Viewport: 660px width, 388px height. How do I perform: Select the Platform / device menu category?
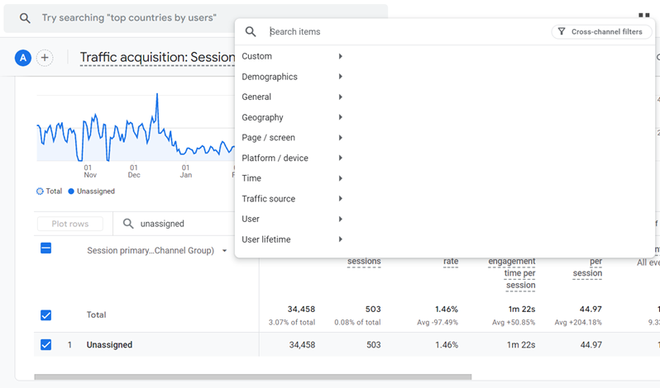coord(275,158)
